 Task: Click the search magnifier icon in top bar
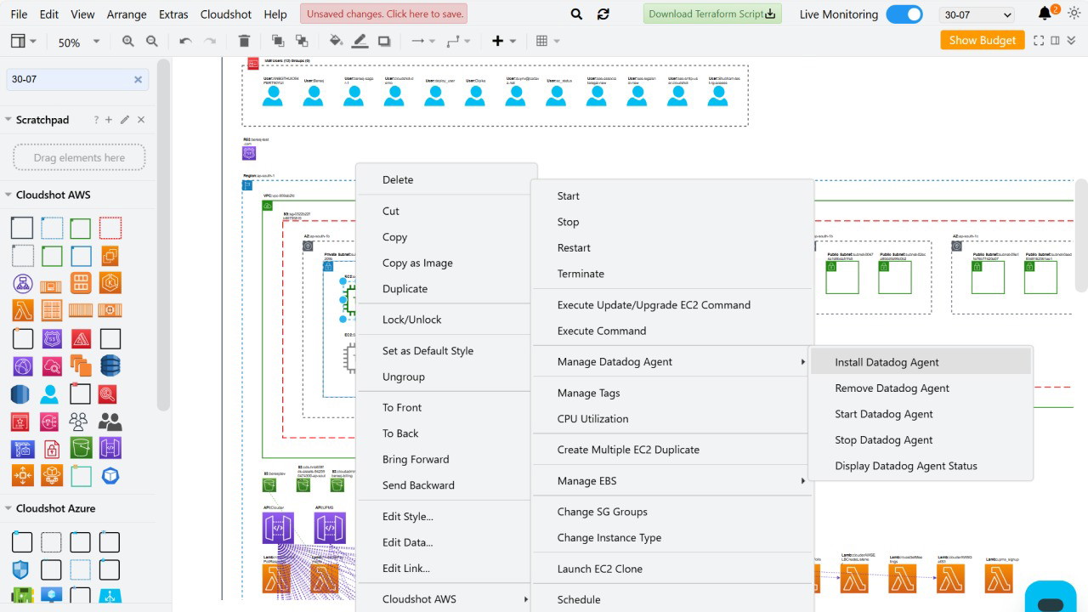tap(576, 14)
